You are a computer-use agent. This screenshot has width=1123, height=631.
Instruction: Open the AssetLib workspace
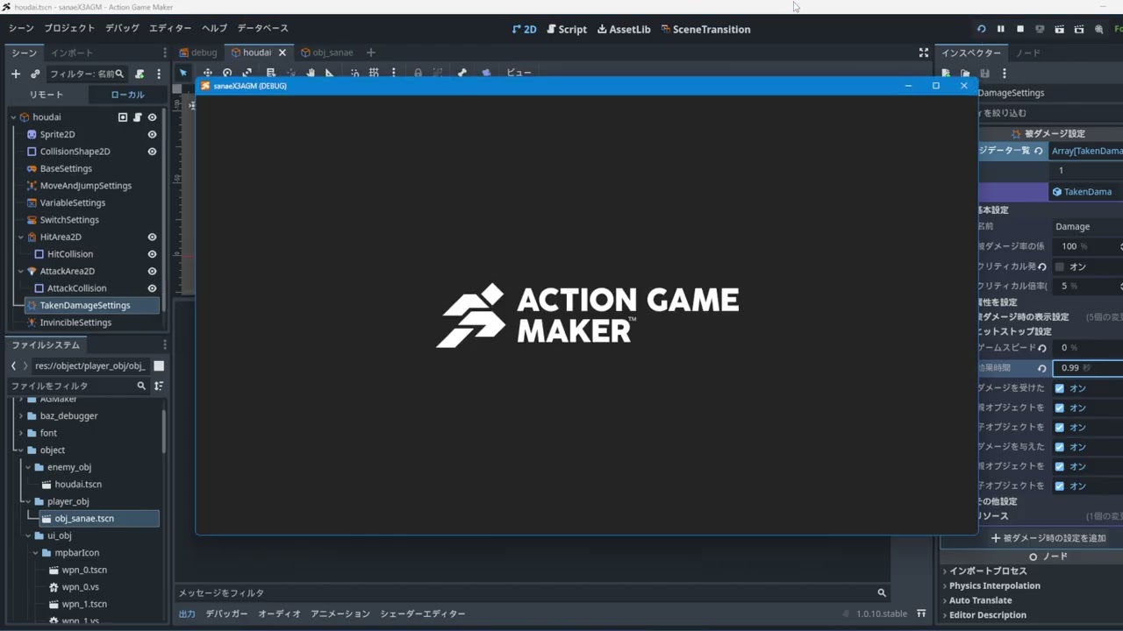624,29
